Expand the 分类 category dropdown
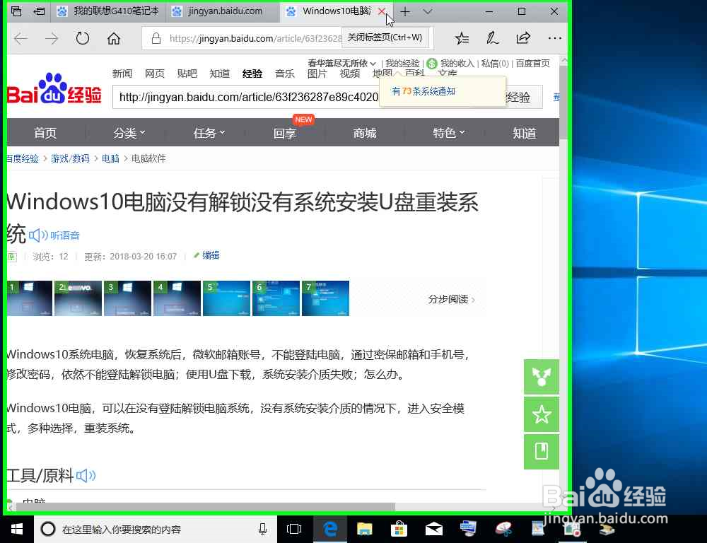The height and width of the screenshot is (543, 707). coord(129,132)
